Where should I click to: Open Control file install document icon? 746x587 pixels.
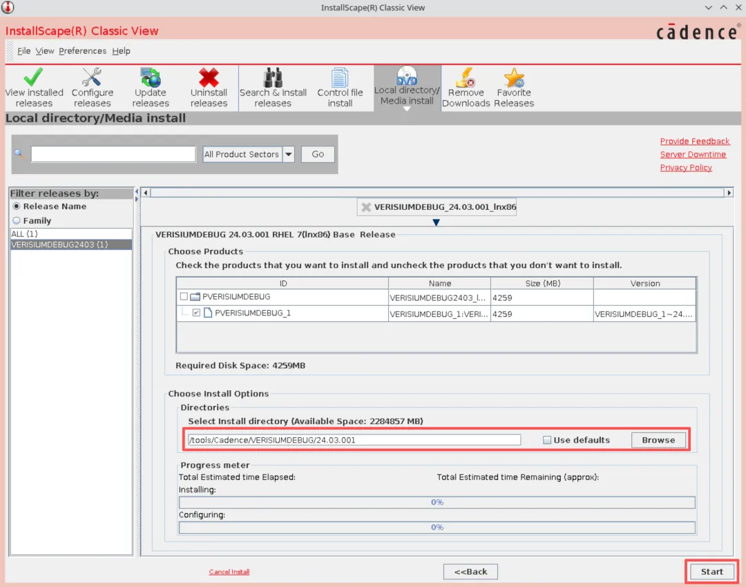coord(340,77)
